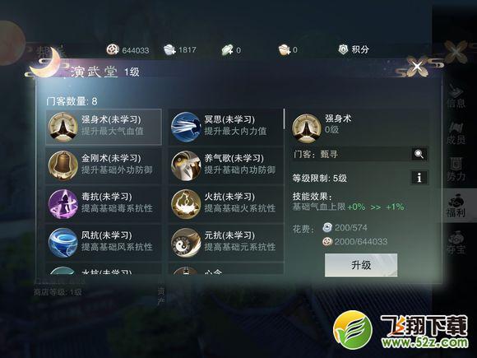Open the 势力 sidebar tab
This screenshot has height=358, width=477.
(x=456, y=170)
